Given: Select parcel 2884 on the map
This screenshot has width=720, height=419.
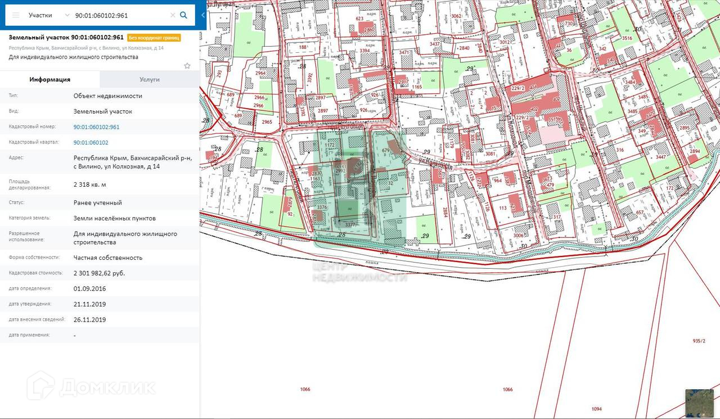Looking at the screenshot, I should point(444,213).
